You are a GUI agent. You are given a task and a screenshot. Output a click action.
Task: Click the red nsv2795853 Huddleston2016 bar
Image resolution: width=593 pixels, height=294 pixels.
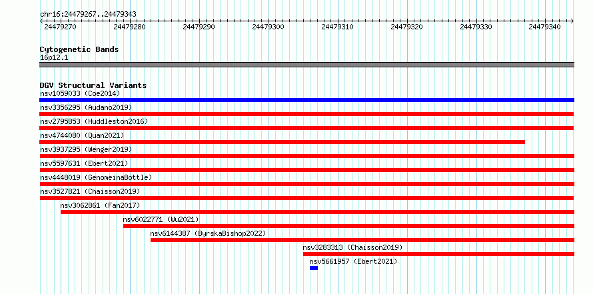click(306, 128)
